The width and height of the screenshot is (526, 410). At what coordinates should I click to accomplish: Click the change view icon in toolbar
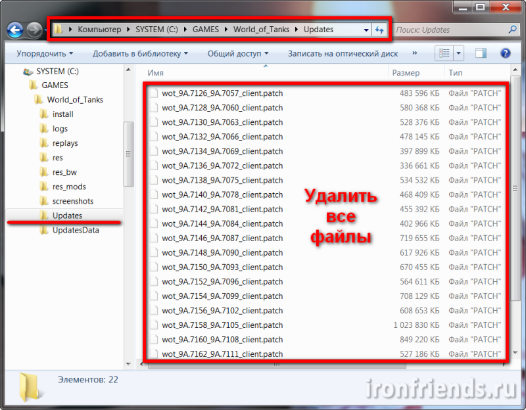444,53
